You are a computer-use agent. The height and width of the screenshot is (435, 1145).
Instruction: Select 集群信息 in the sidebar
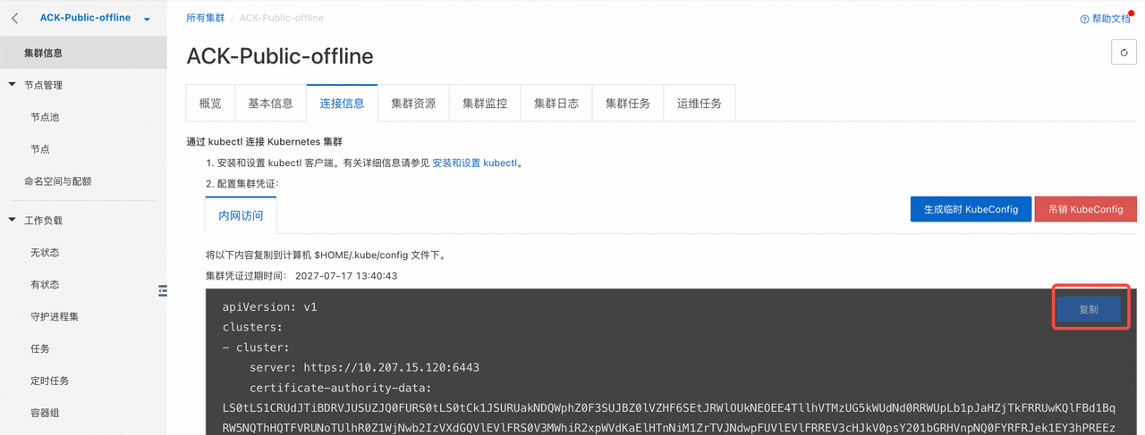point(83,53)
